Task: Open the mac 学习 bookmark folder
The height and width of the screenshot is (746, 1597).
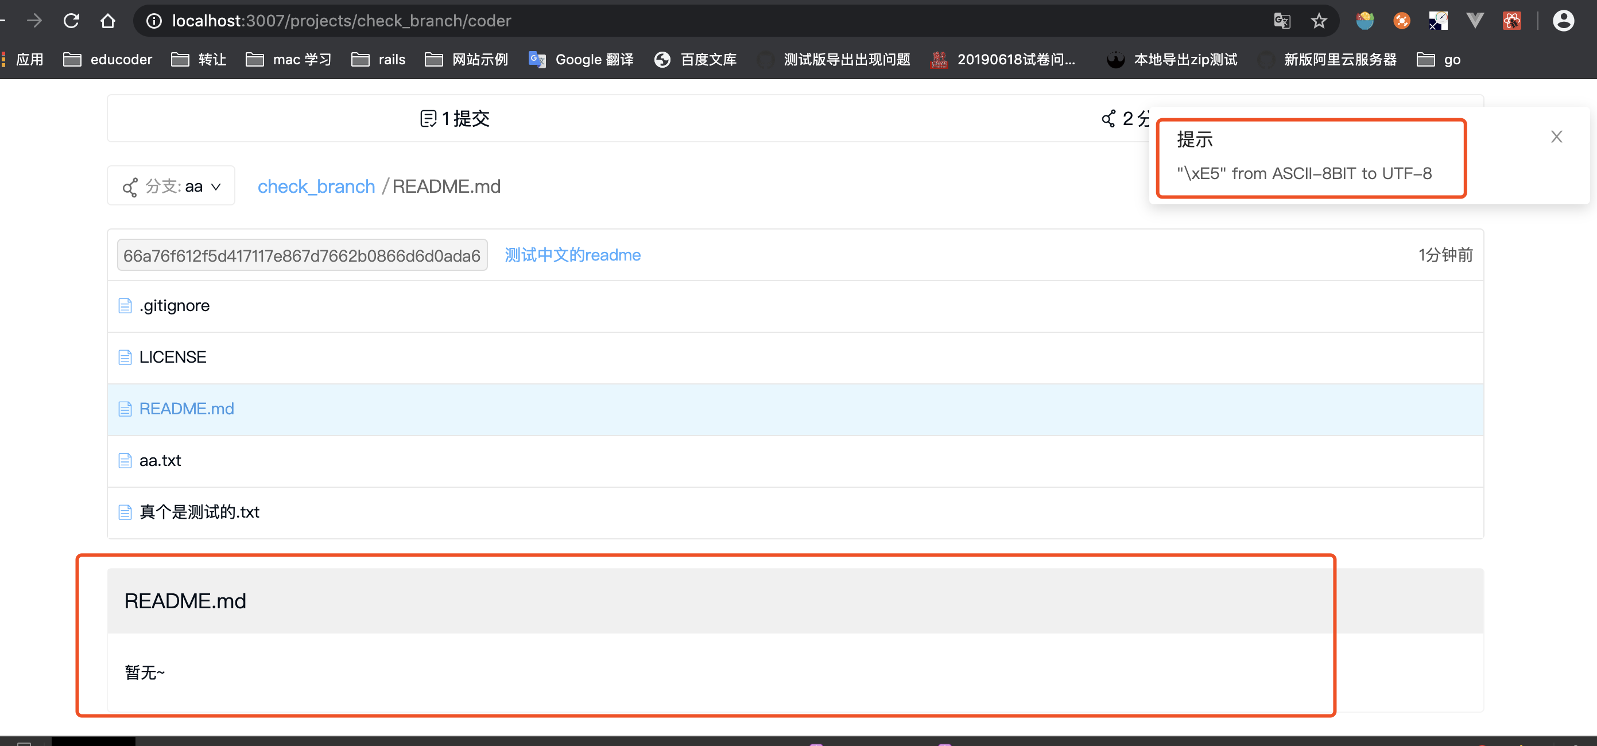Action: (288, 60)
